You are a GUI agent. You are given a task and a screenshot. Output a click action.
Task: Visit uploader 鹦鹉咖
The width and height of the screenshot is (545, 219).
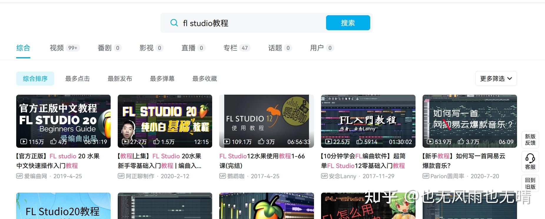click(x=236, y=176)
